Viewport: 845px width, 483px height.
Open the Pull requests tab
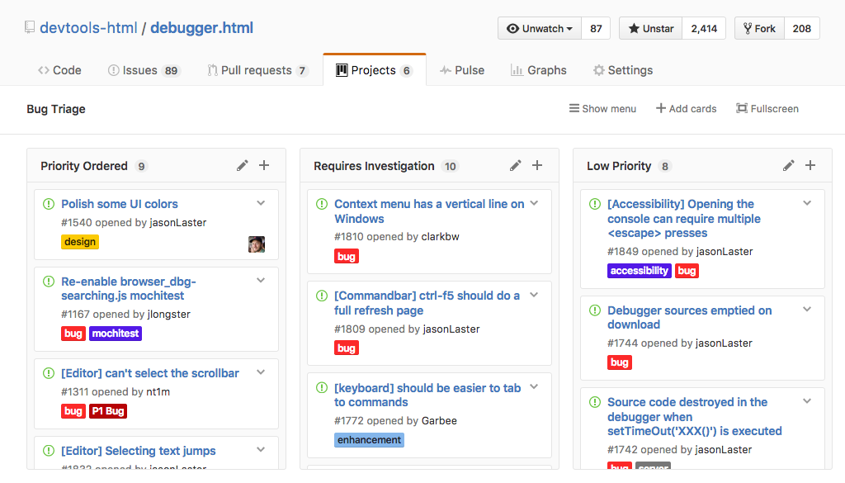coord(257,70)
